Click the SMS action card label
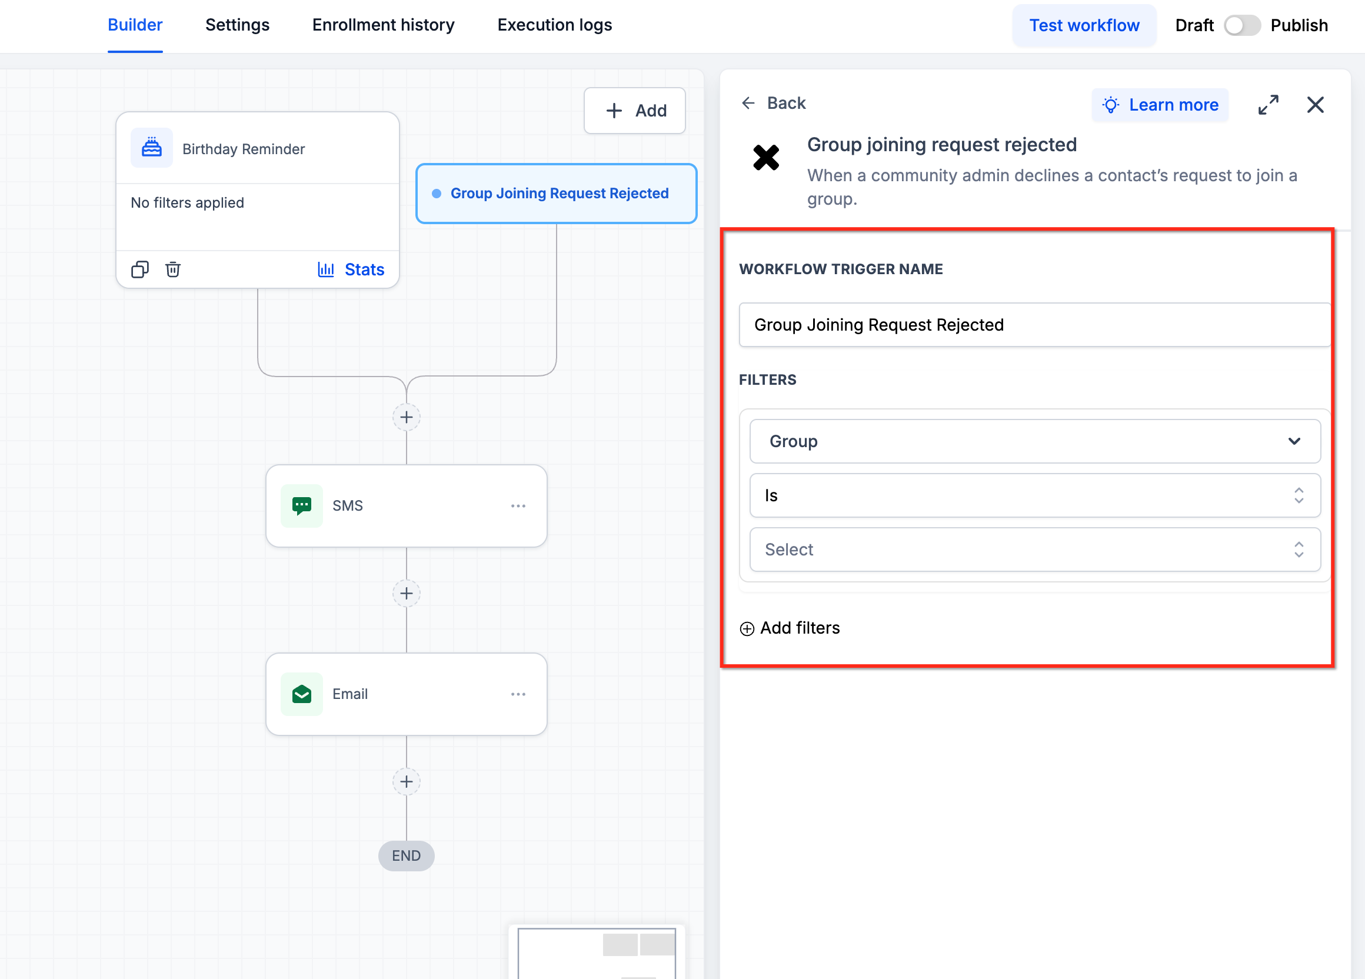This screenshot has height=979, width=1365. pyautogui.click(x=348, y=506)
